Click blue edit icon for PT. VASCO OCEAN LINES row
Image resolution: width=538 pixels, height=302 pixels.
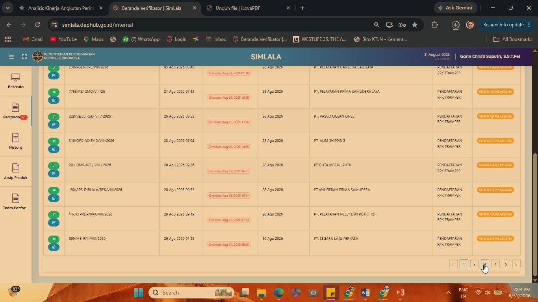tap(54, 125)
